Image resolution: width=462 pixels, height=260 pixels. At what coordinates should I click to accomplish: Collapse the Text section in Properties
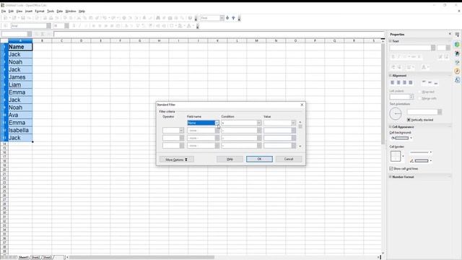click(391, 41)
